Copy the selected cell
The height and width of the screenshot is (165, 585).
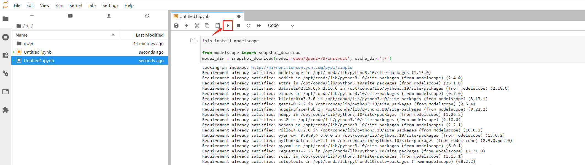click(x=207, y=26)
